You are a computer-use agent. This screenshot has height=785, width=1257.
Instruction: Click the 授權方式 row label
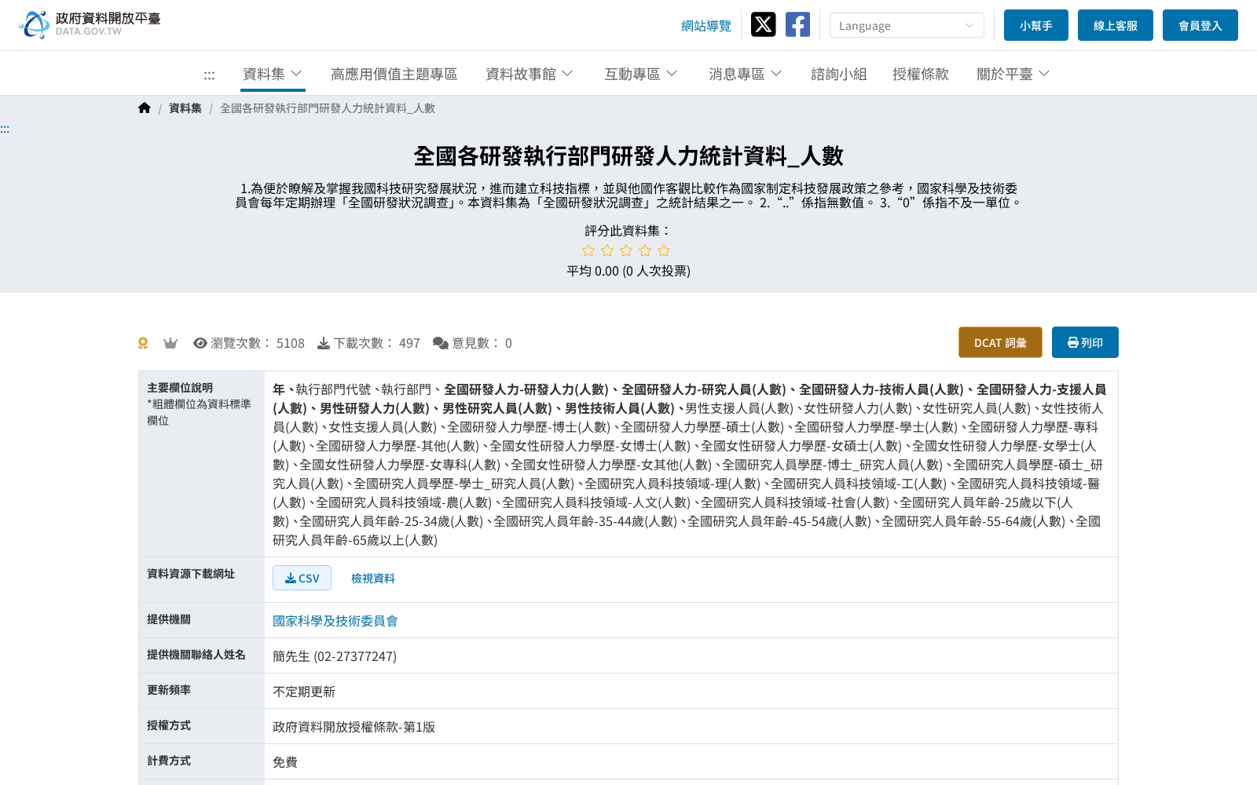pos(169,725)
